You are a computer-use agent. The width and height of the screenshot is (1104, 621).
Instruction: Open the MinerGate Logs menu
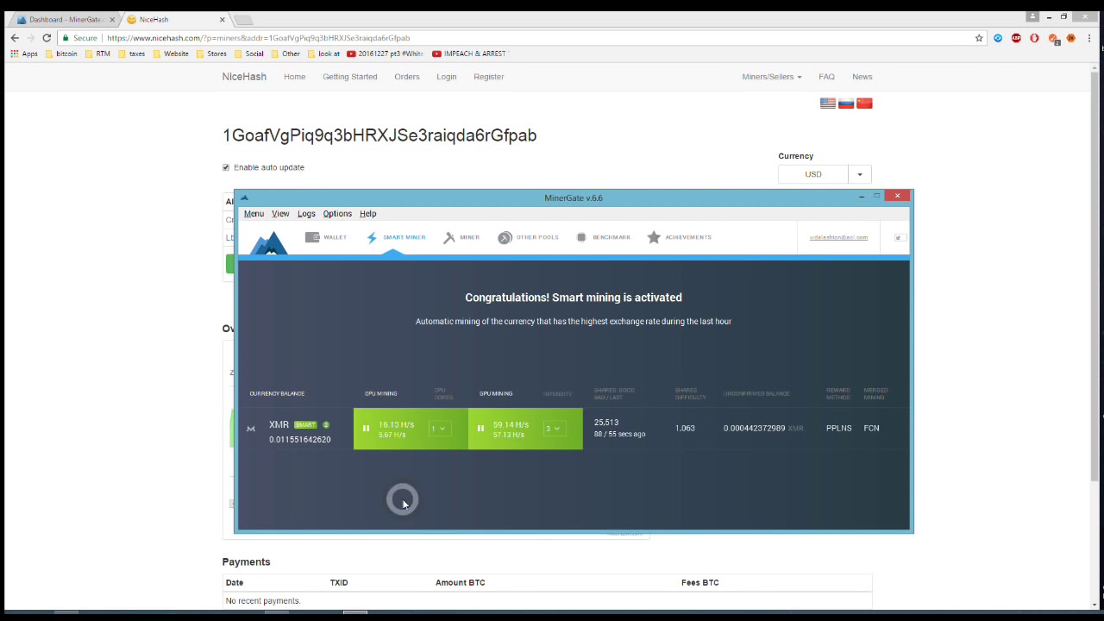pyautogui.click(x=306, y=214)
